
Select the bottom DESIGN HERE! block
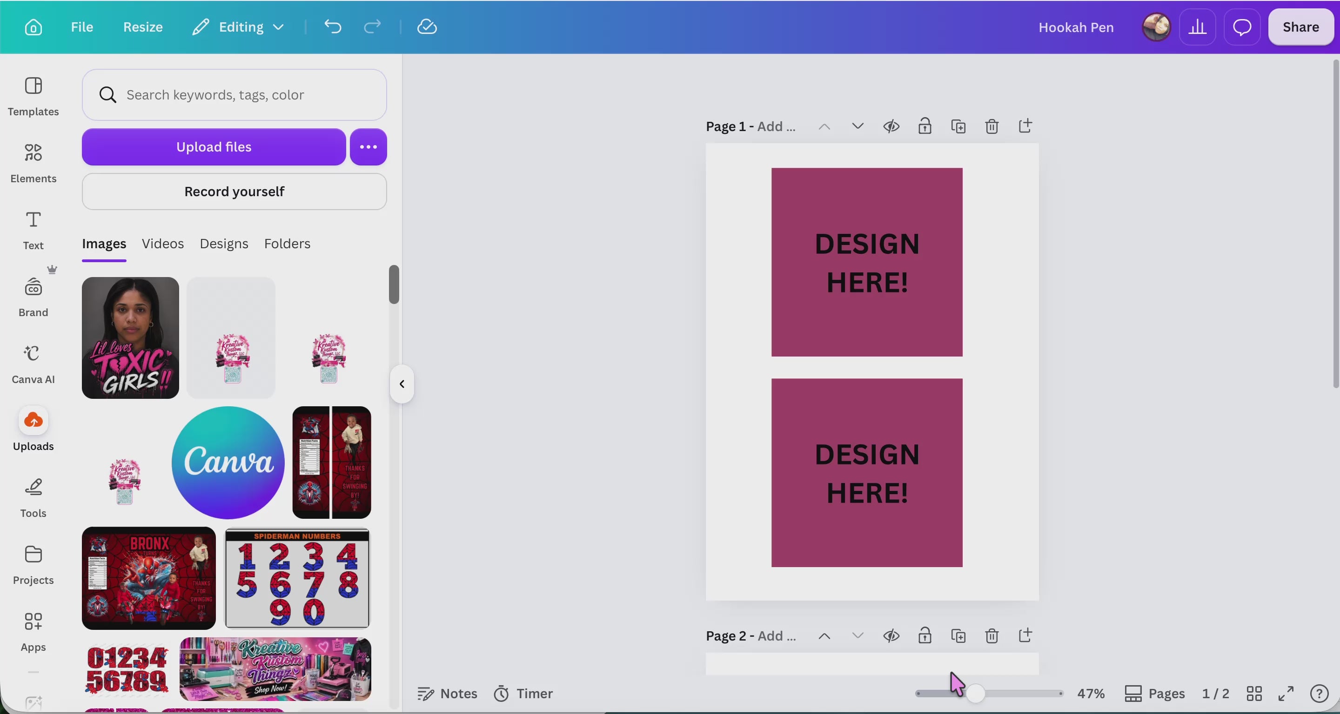point(867,473)
